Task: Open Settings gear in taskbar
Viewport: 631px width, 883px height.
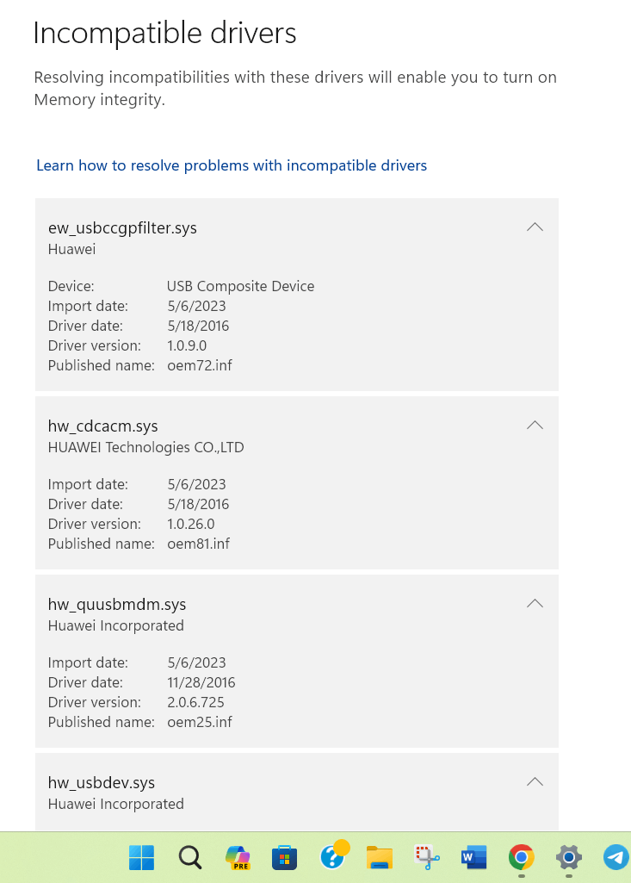Action: (x=568, y=857)
